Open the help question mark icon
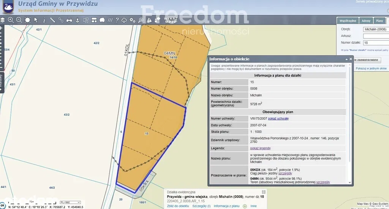This screenshot has width=389, height=209. (117, 20)
